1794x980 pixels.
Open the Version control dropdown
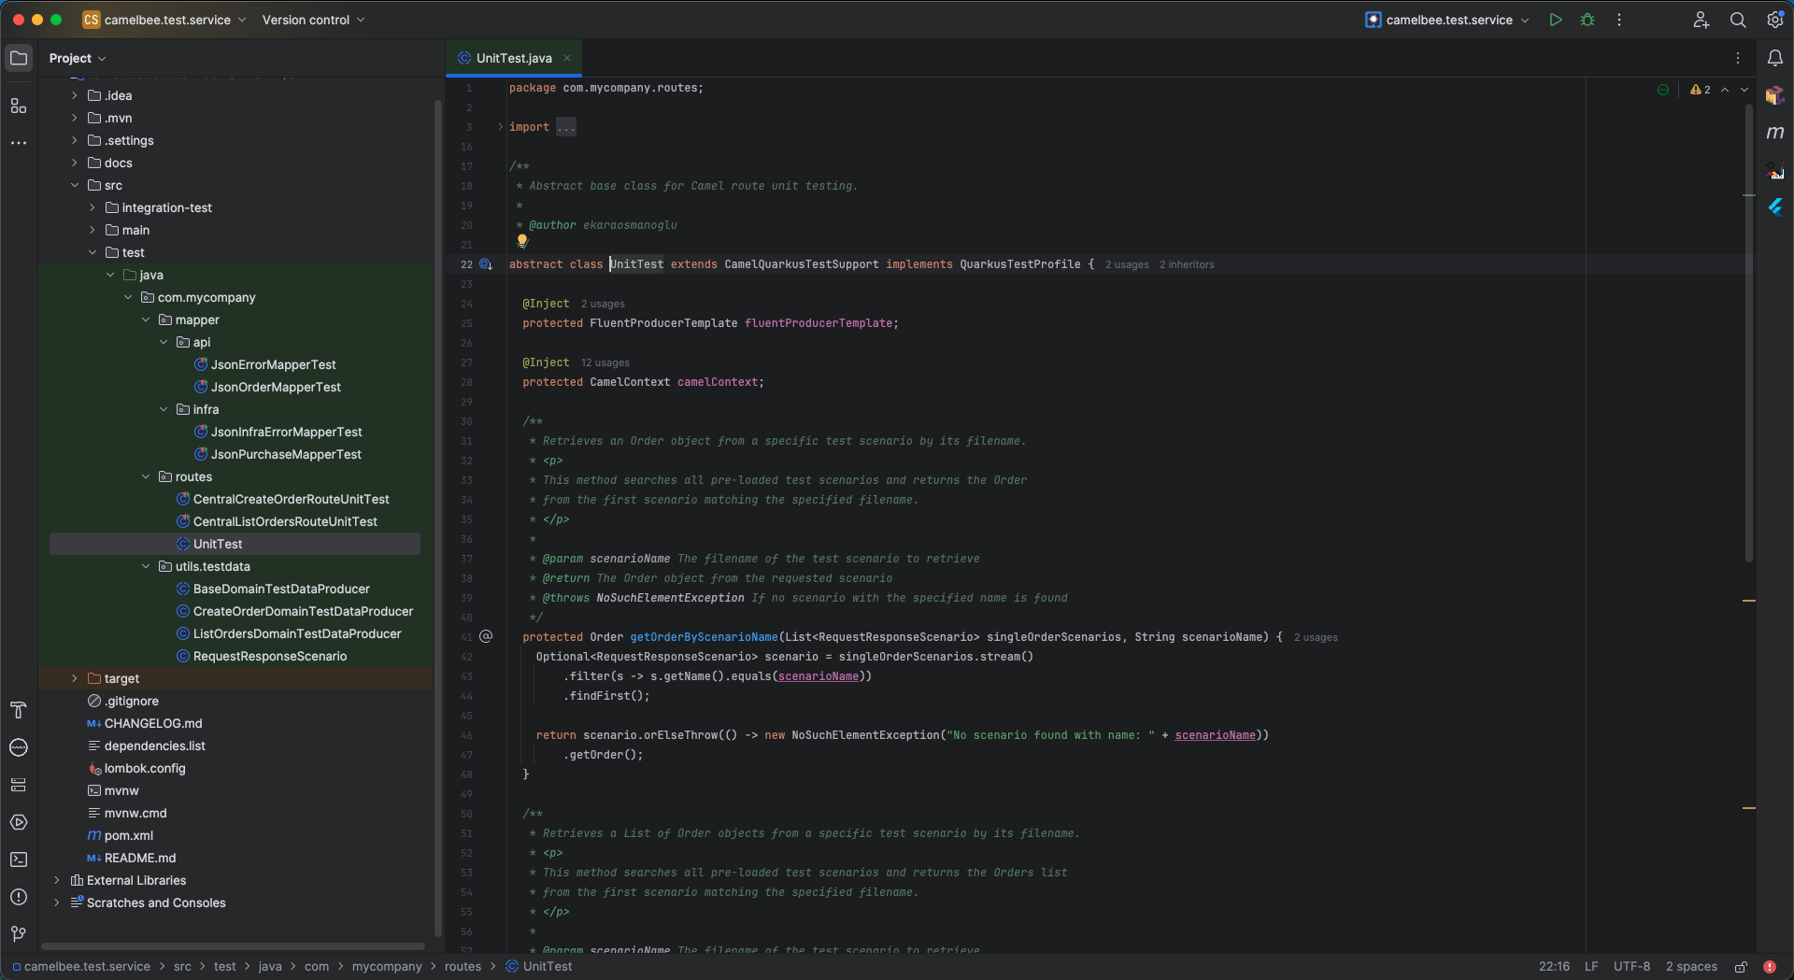coord(313,20)
